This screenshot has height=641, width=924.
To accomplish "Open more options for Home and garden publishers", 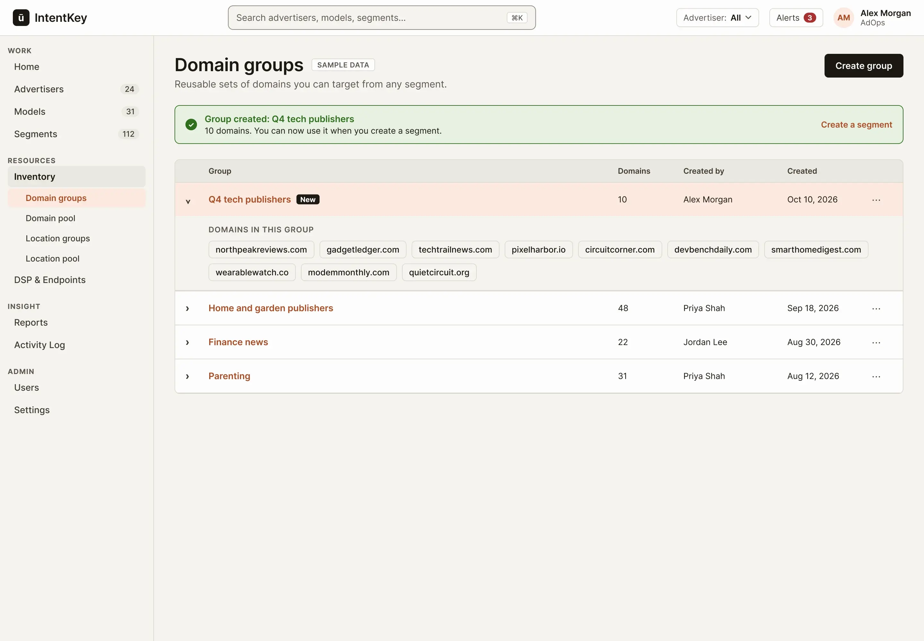I will 876,308.
